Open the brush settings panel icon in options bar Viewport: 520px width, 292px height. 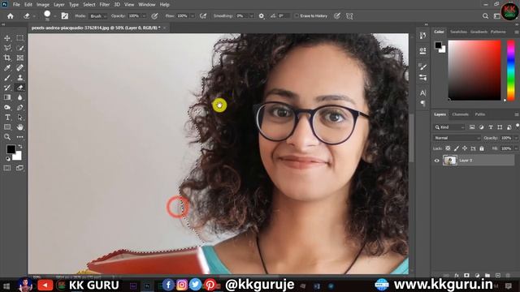pyautogui.click(x=65, y=16)
